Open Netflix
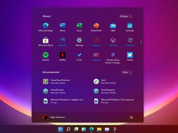The width and height of the screenshot is (178, 133). click(x=63, y=56)
